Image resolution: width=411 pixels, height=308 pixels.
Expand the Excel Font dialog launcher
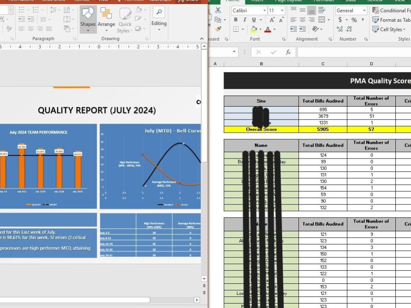point(284,39)
